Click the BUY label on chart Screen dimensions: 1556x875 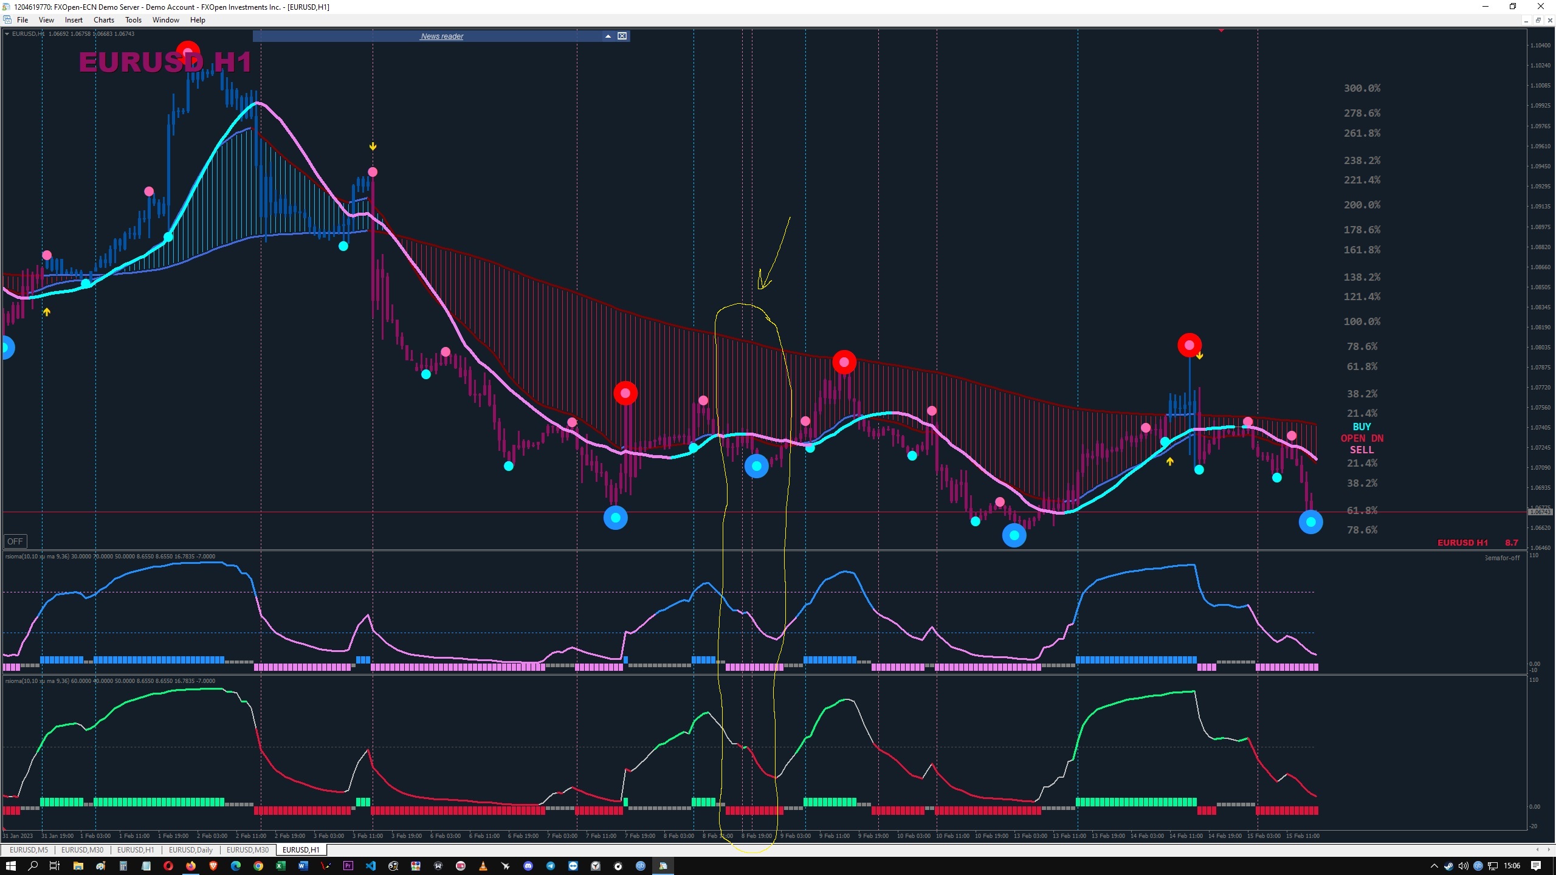pyautogui.click(x=1361, y=427)
